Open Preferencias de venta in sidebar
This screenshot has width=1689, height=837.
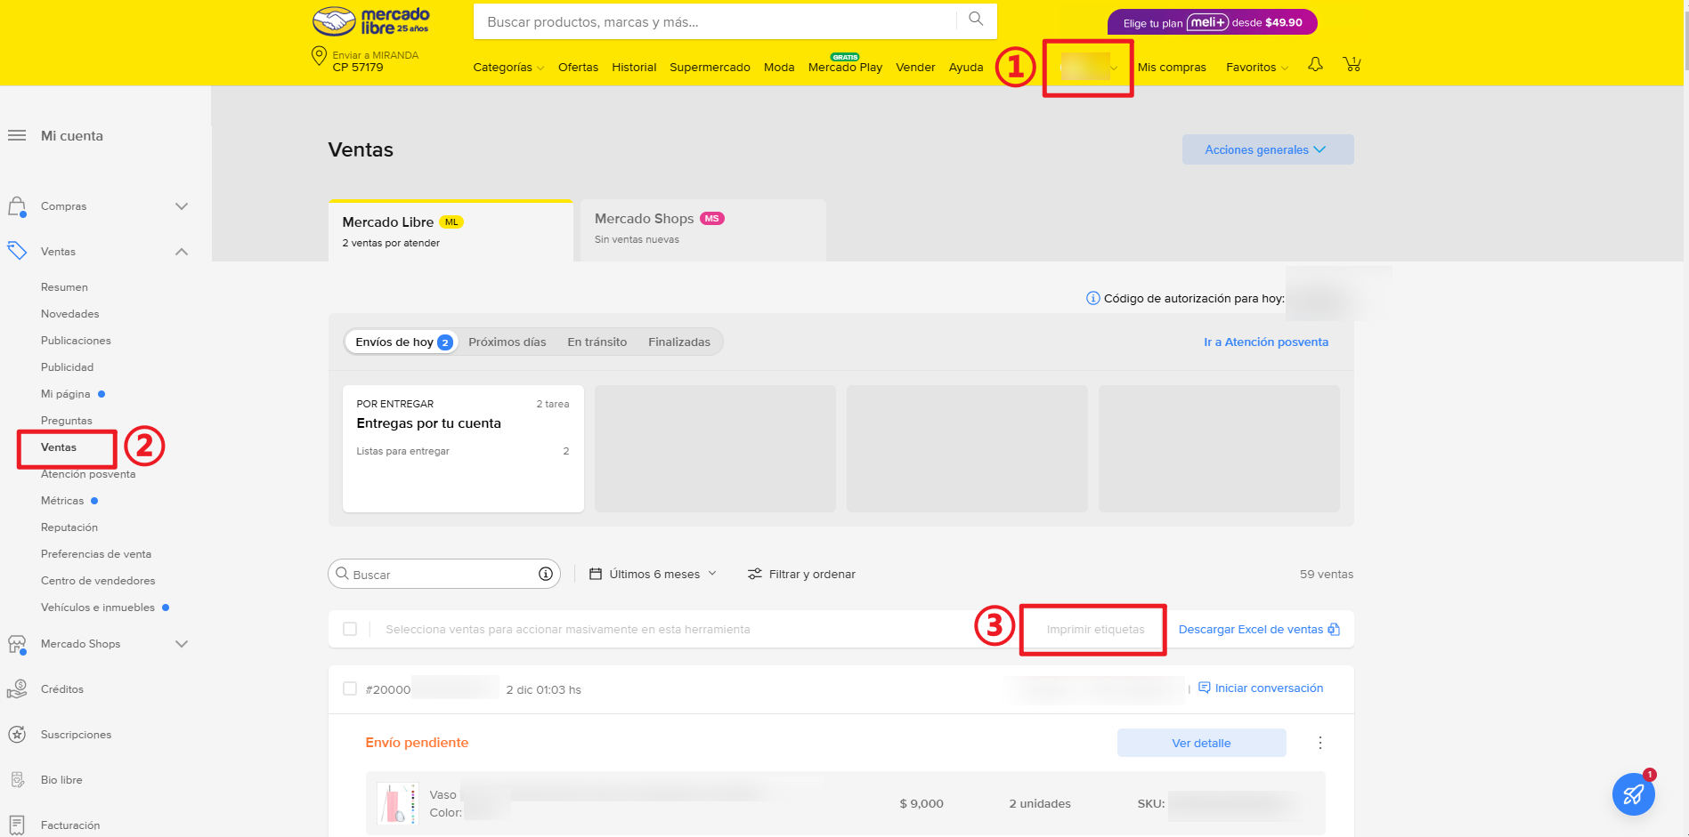coord(96,554)
